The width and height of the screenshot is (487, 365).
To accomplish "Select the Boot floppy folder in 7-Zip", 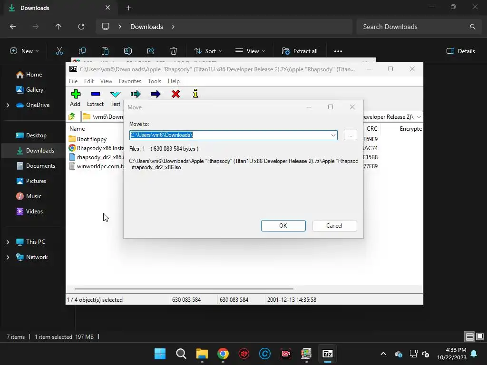I will pyautogui.click(x=92, y=139).
